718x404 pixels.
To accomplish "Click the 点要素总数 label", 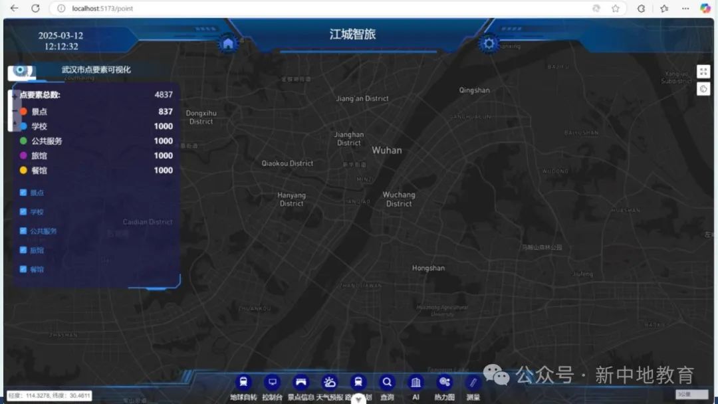I will [40, 95].
